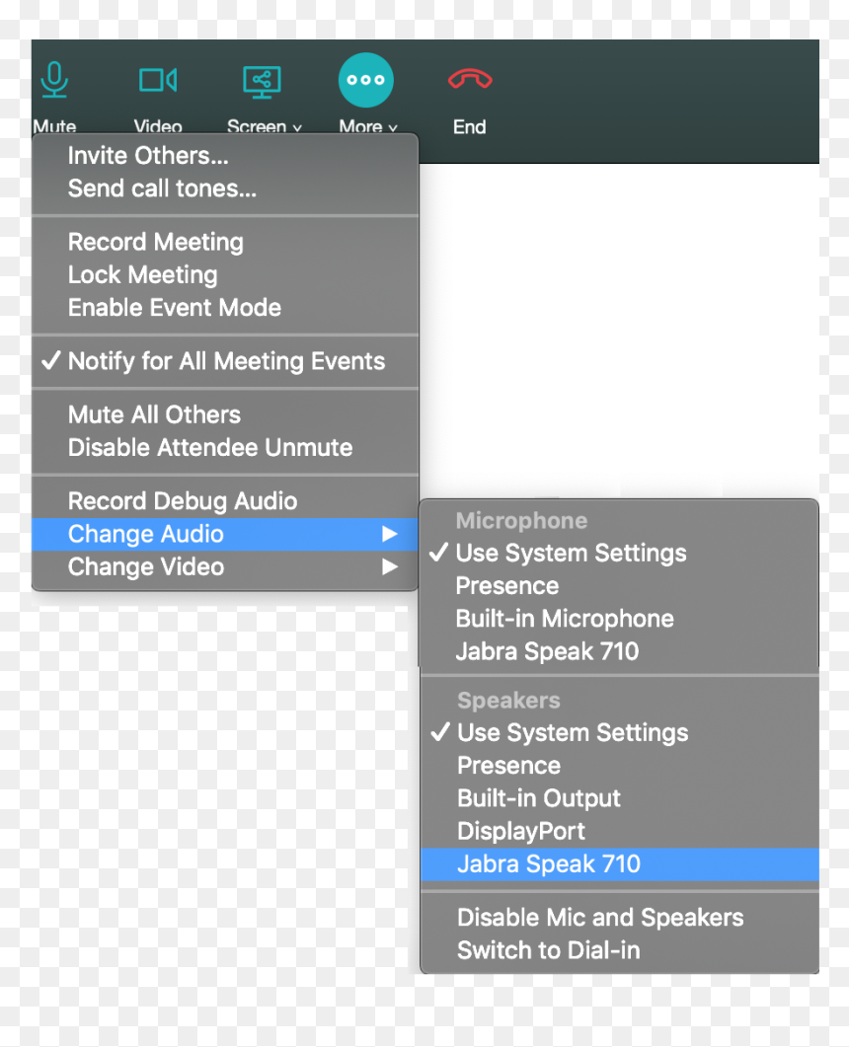Viewport: 849px width, 1047px height.
Task: Select Lock Meeting
Action: coord(225,274)
